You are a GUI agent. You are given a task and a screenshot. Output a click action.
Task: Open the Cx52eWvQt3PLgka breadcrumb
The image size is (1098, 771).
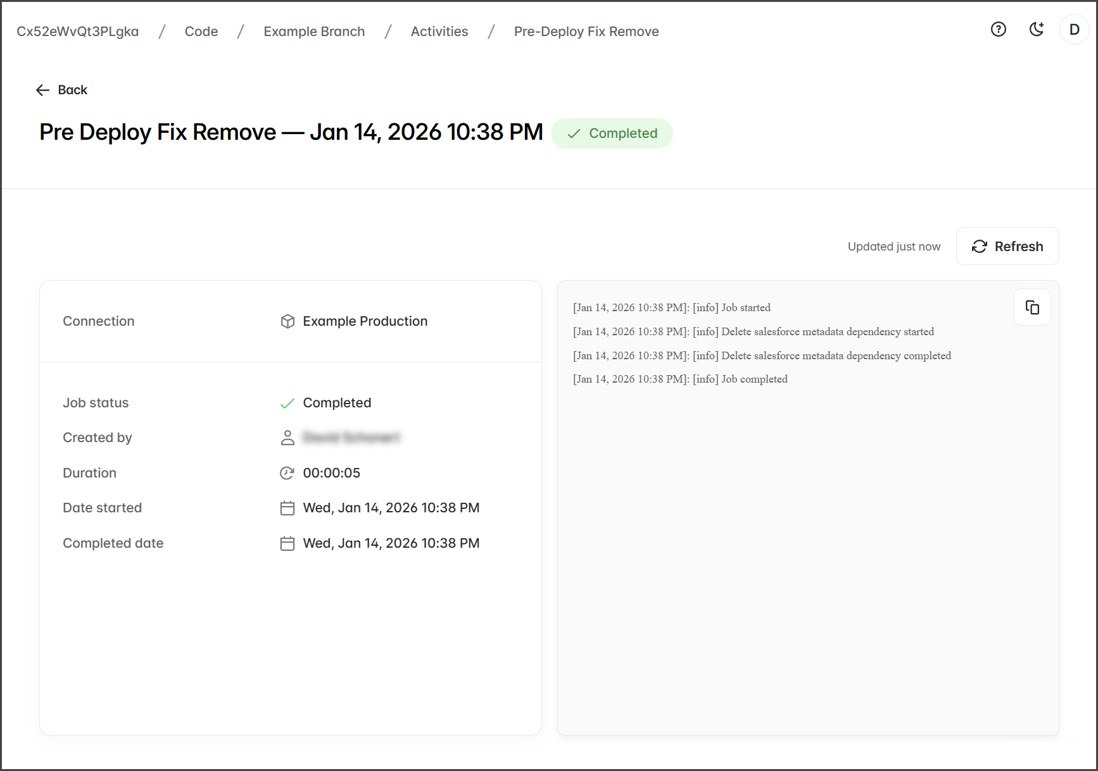pos(77,32)
